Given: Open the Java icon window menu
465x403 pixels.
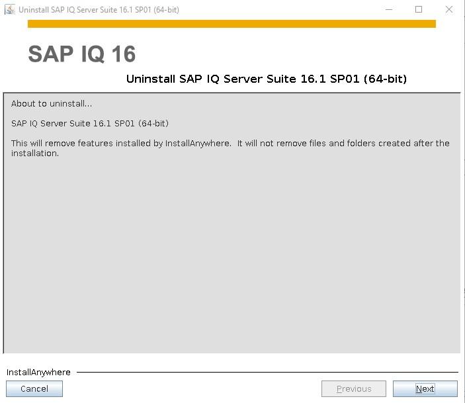Looking at the screenshot, I should point(9,9).
